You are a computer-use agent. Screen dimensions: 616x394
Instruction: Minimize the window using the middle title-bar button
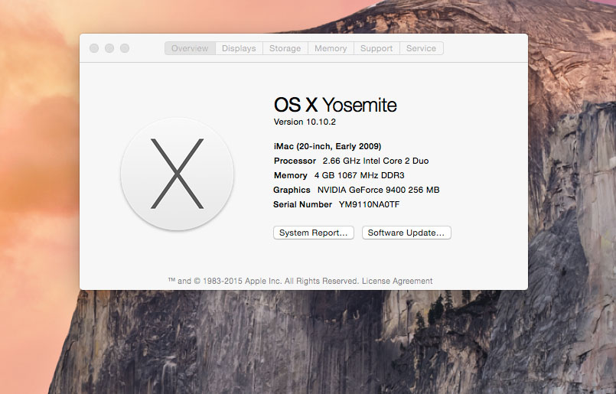click(x=109, y=48)
